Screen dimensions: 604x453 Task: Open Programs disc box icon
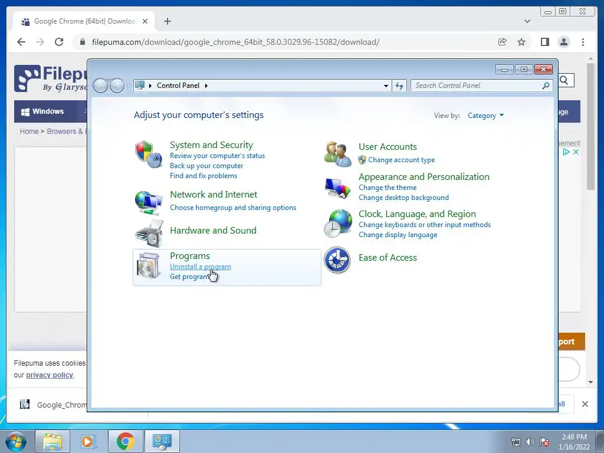pos(149,265)
